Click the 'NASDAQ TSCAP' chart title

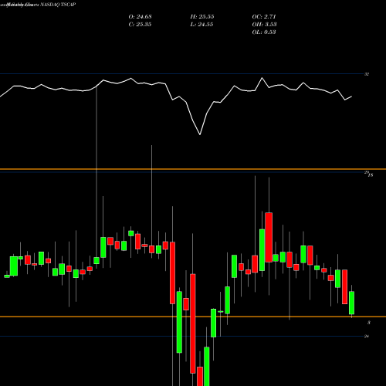coord(58,5)
